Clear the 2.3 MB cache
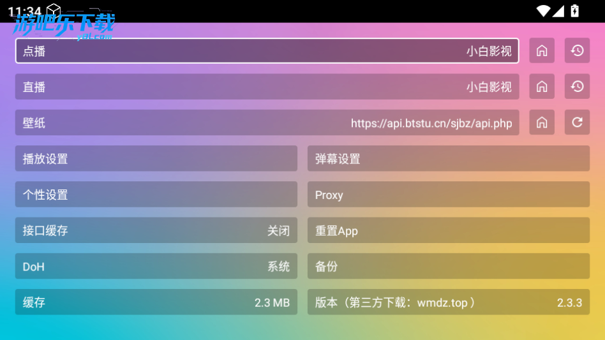 coord(156,302)
